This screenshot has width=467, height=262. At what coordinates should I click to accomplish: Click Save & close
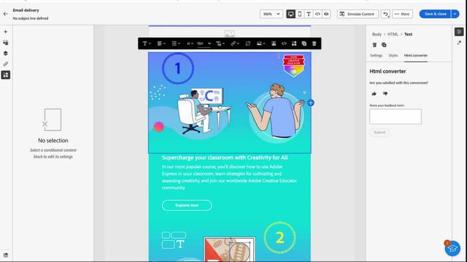435,14
